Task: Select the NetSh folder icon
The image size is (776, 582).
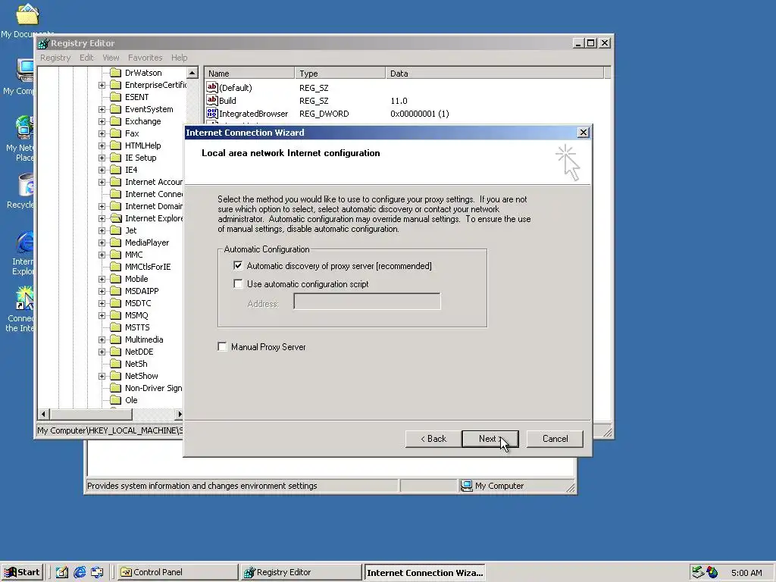Action: pyautogui.click(x=116, y=364)
